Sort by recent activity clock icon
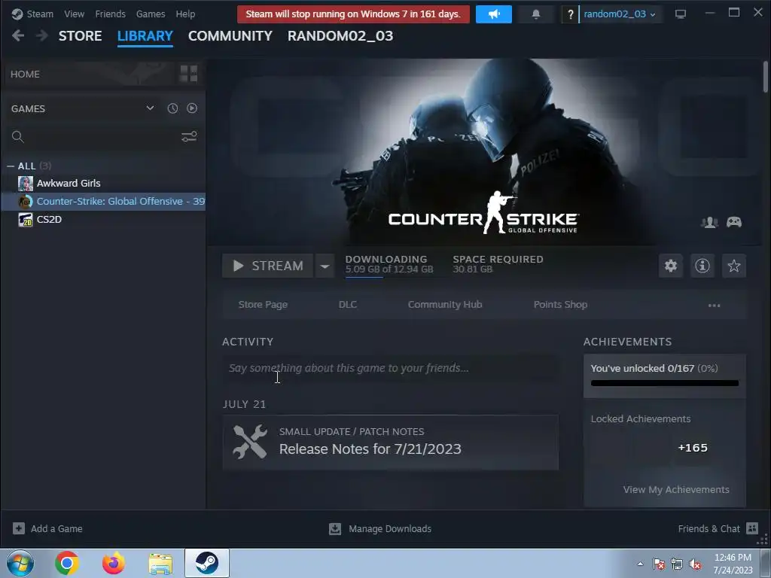 pos(172,108)
